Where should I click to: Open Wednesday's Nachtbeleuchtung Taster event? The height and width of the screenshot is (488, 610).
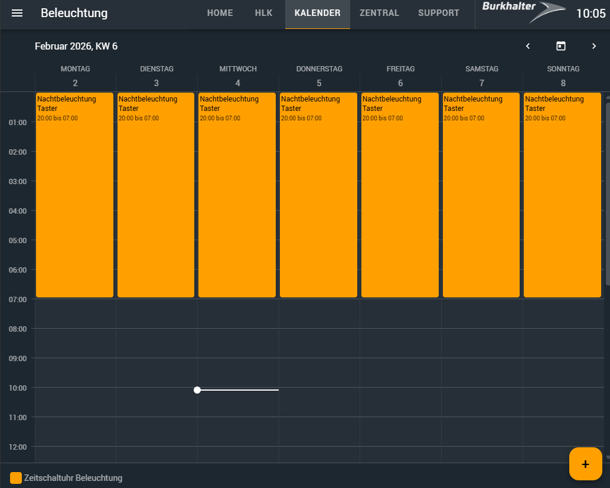click(x=237, y=195)
